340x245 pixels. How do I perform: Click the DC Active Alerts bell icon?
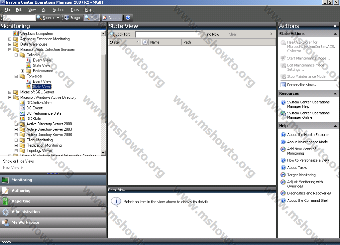tap(22, 102)
